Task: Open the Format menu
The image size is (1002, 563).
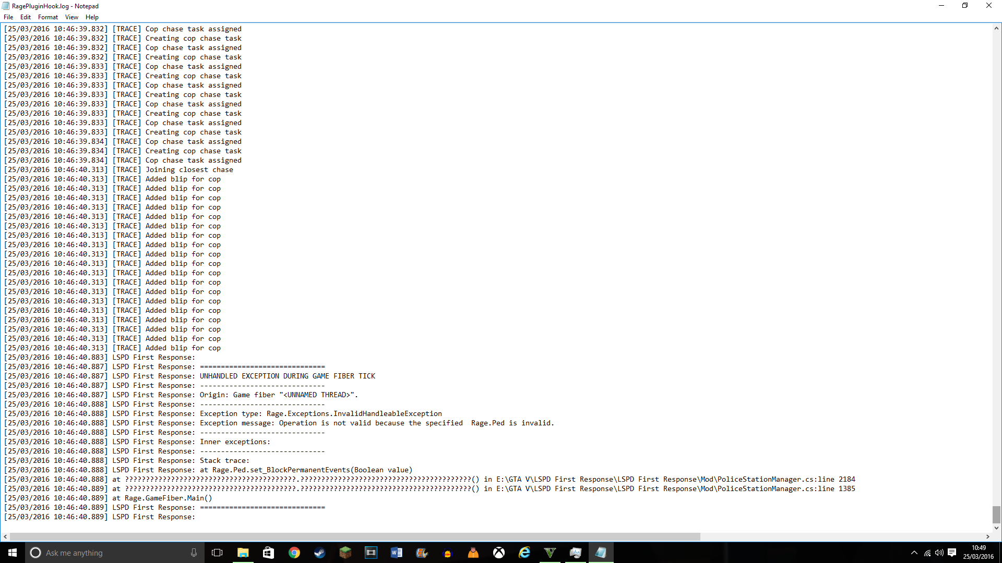Action: click(47, 17)
